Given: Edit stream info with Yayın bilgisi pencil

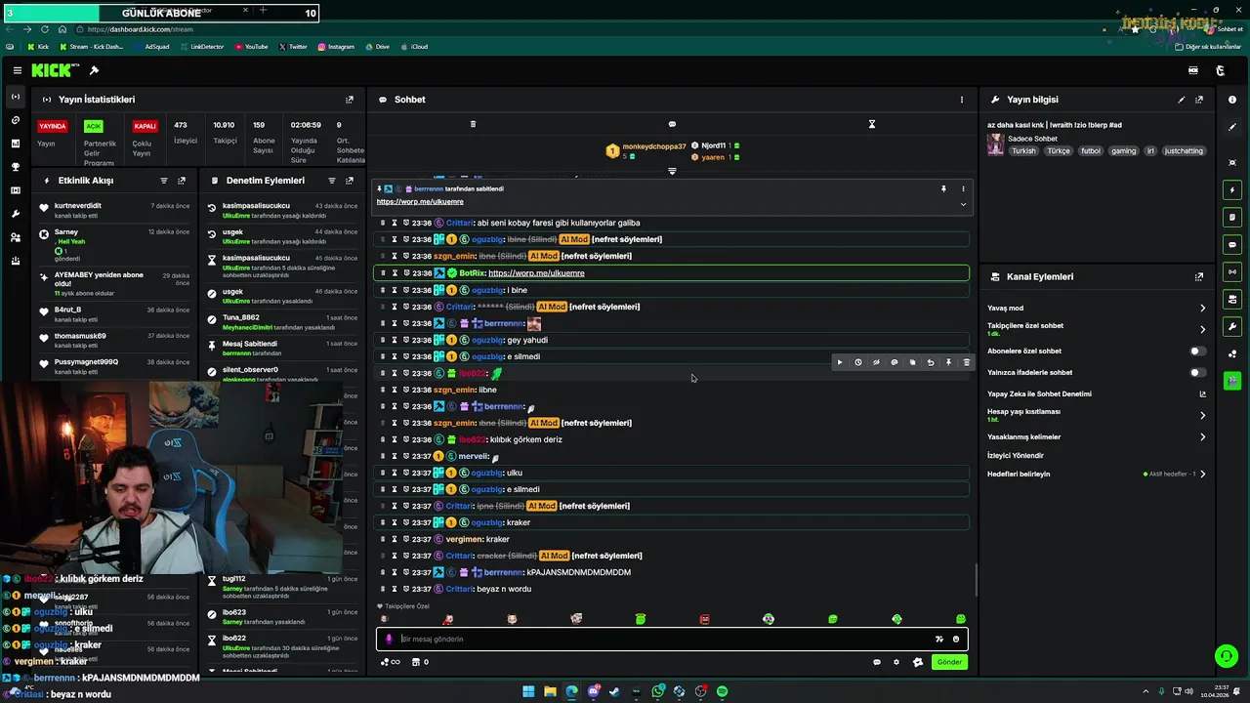Looking at the screenshot, I should coord(1182,100).
